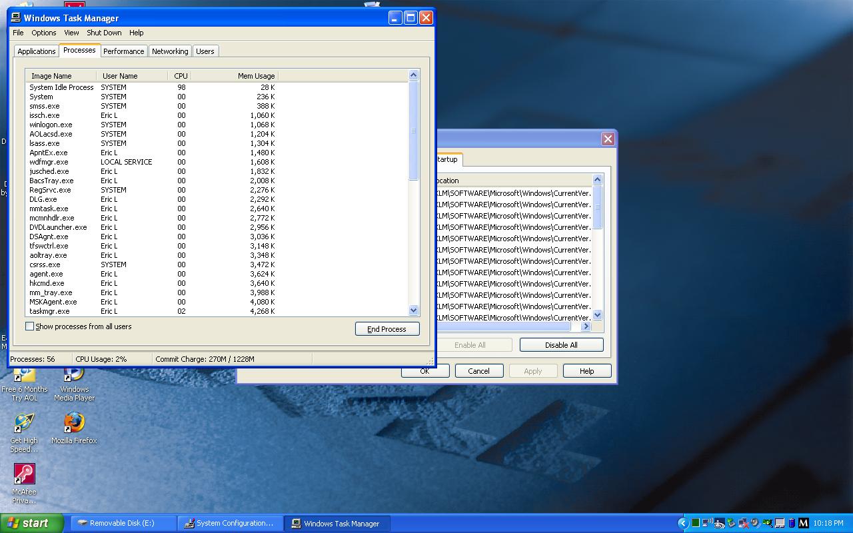Click the disconnected network tray icon
Viewport: 853px width, 533px height.
pos(743,523)
